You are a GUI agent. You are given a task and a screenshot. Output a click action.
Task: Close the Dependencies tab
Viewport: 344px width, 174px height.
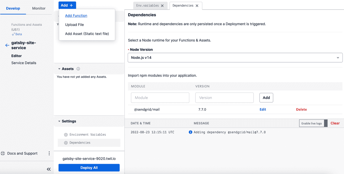pyautogui.click(x=197, y=6)
